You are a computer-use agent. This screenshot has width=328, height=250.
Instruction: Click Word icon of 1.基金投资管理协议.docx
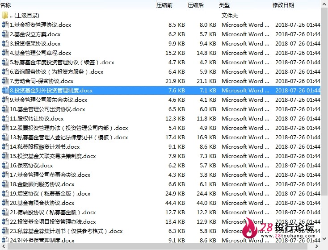5,25
